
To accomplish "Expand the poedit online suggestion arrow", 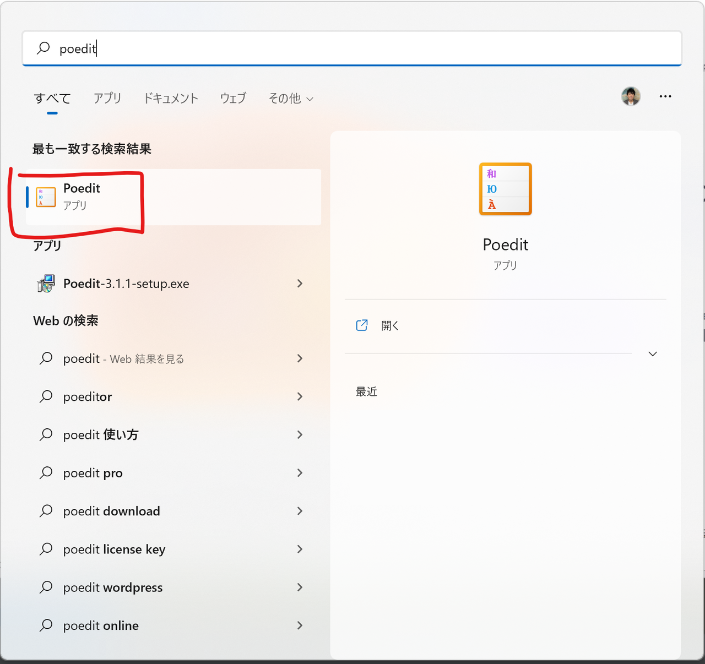I will pos(300,625).
